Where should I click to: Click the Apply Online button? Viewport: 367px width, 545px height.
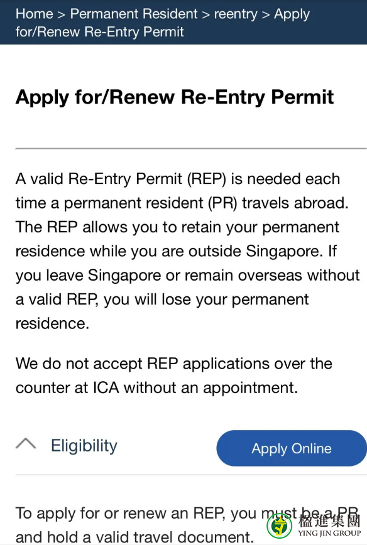(x=292, y=448)
